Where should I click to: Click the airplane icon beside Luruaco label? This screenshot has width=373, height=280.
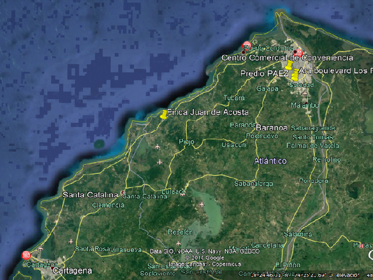(182, 194)
